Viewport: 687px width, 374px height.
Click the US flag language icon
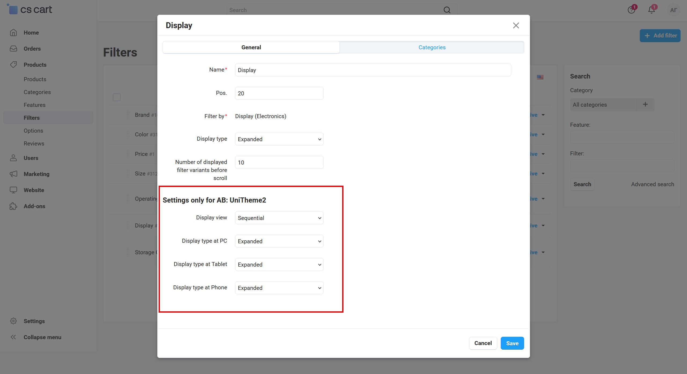[x=540, y=77]
